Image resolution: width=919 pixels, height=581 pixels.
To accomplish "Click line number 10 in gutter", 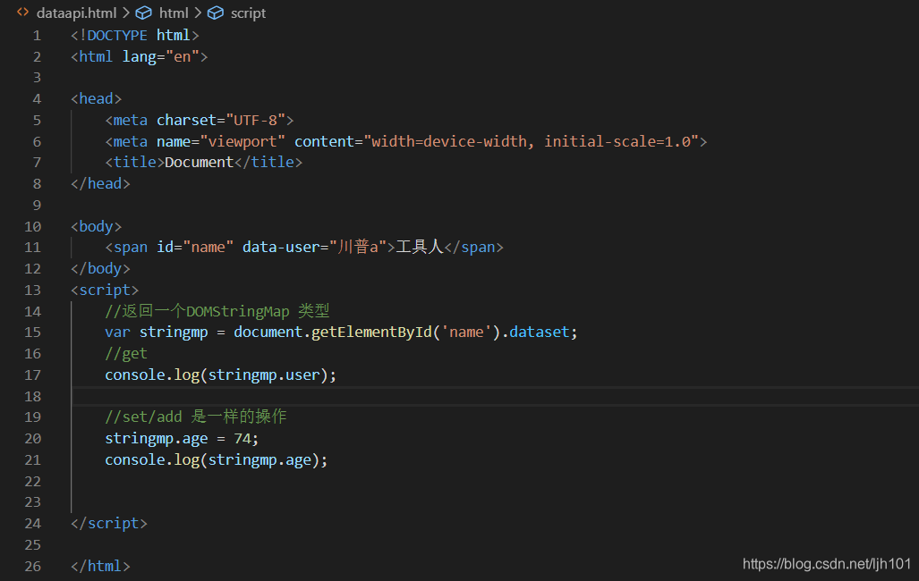I will point(33,227).
